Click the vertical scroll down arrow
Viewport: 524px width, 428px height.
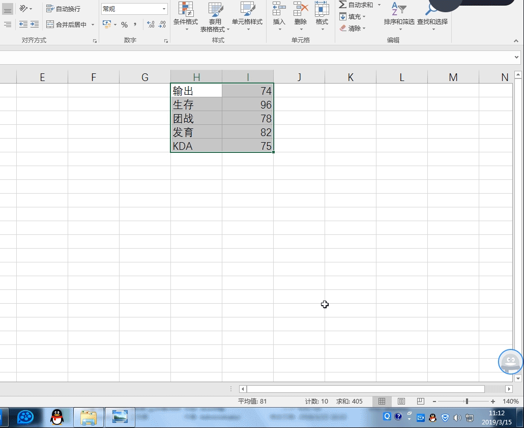point(518,379)
